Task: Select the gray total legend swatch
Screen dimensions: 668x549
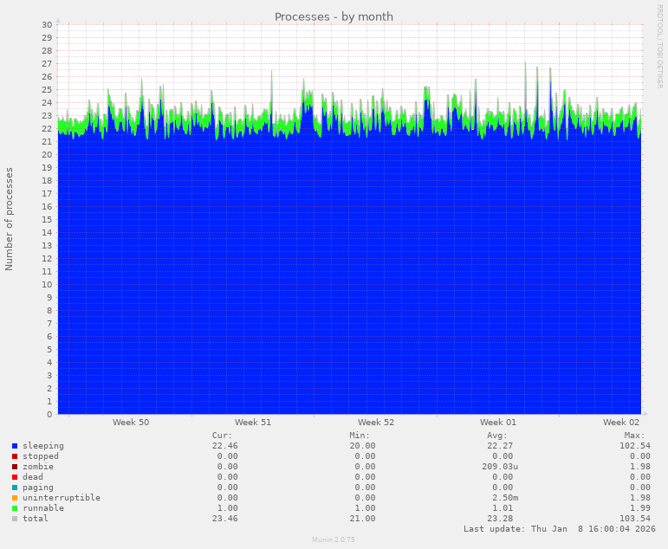Action: coord(15,519)
